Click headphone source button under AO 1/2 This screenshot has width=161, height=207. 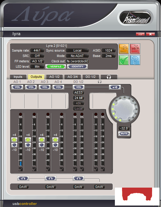(23, 178)
